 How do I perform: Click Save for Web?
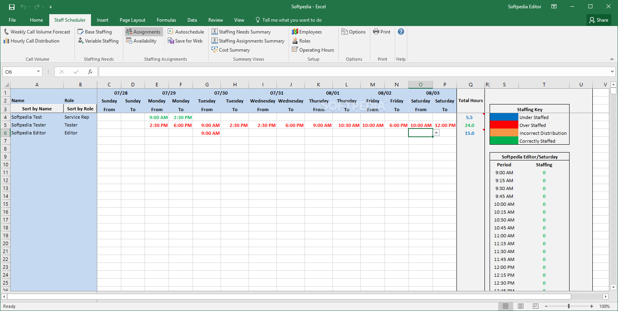(185, 41)
